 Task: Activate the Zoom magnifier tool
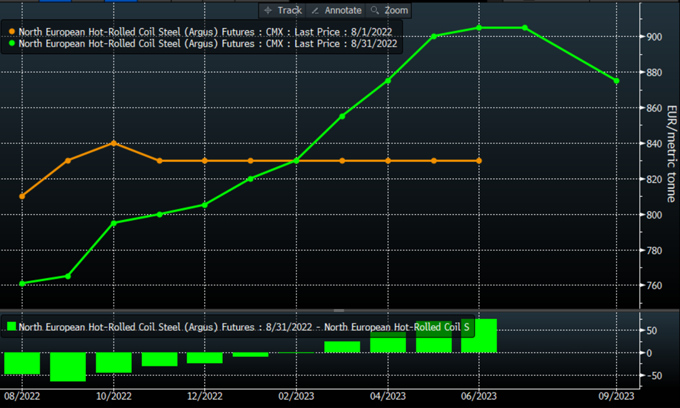[389, 11]
